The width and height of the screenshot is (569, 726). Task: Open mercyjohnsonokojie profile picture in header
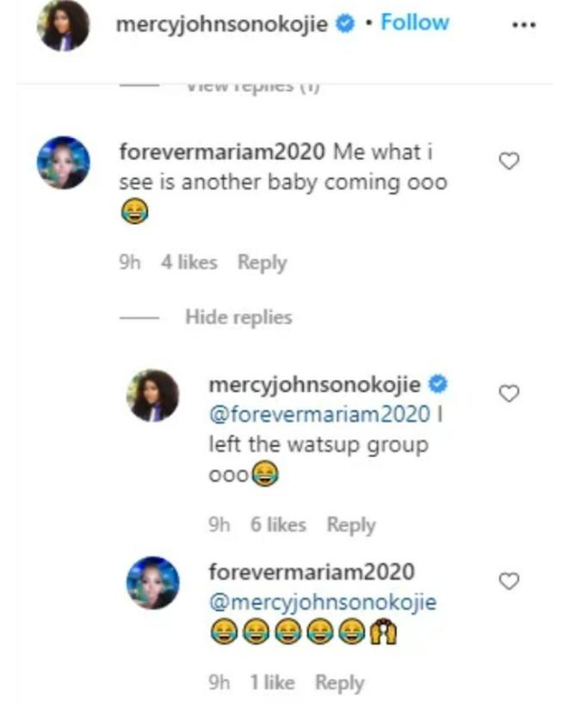pyautogui.click(x=64, y=26)
